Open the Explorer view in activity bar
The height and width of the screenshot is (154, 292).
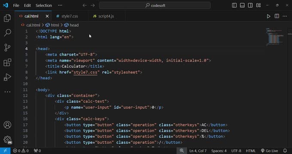coord(7,18)
